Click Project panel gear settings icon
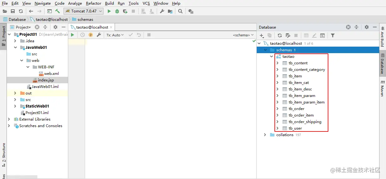Image resolution: width=386 pixels, height=179 pixels. tap(55, 27)
